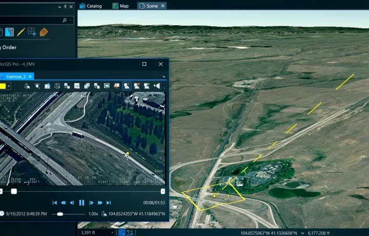
Task: Step one frame backward
Action: pos(72,203)
